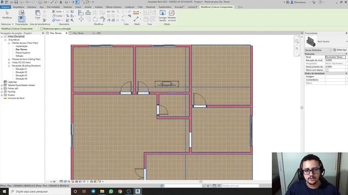Open Elevação 03 in project browser
This screenshot has height=195, width=348.
click(21, 75)
